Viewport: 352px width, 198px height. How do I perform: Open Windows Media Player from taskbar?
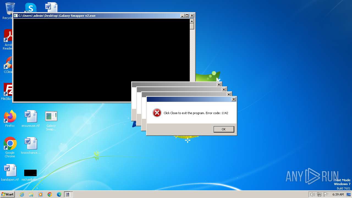point(40,194)
